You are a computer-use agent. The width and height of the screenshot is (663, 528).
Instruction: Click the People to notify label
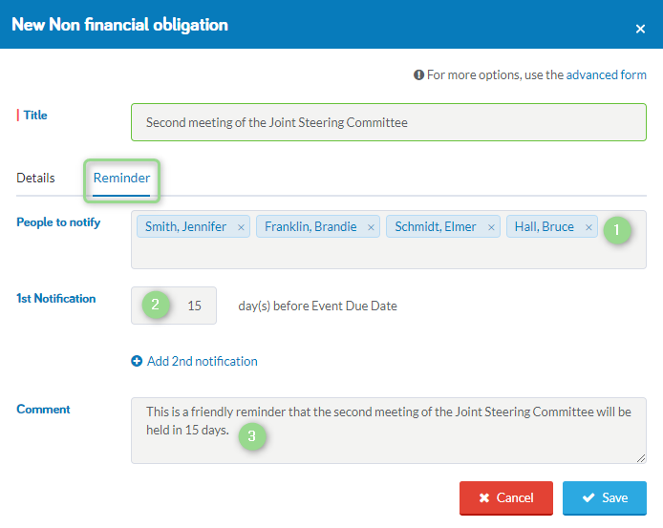pyautogui.click(x=58, y=222)
